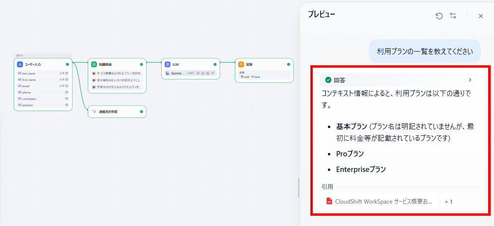
Task: Click the ユーザー入力 node home icon
Action: (x=20, y=64)
